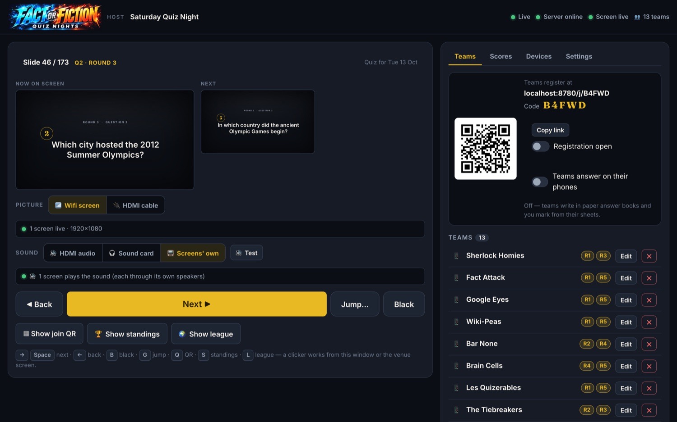Remove the Google Eyes team
Image resolution: width=677 pixels, height=422 pixels.
click(649, 300)
